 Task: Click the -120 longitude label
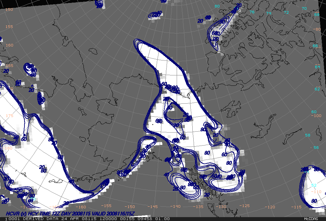270,207
